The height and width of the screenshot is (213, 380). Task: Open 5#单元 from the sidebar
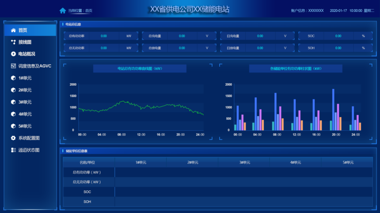click(25, 126)
